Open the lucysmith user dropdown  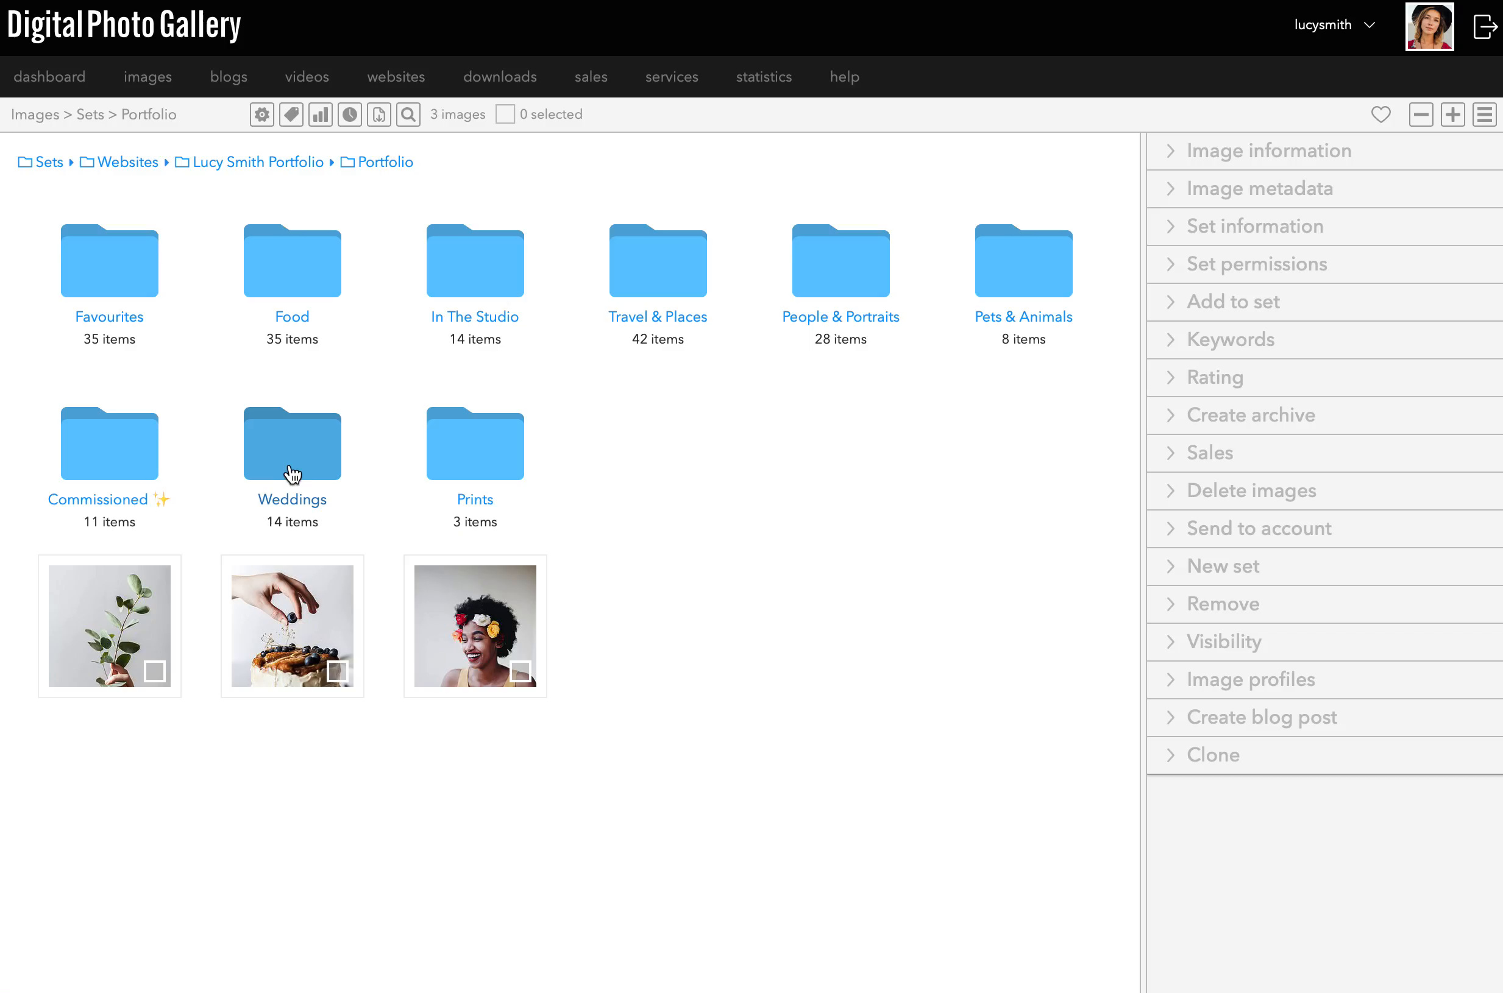[1334, 25]
